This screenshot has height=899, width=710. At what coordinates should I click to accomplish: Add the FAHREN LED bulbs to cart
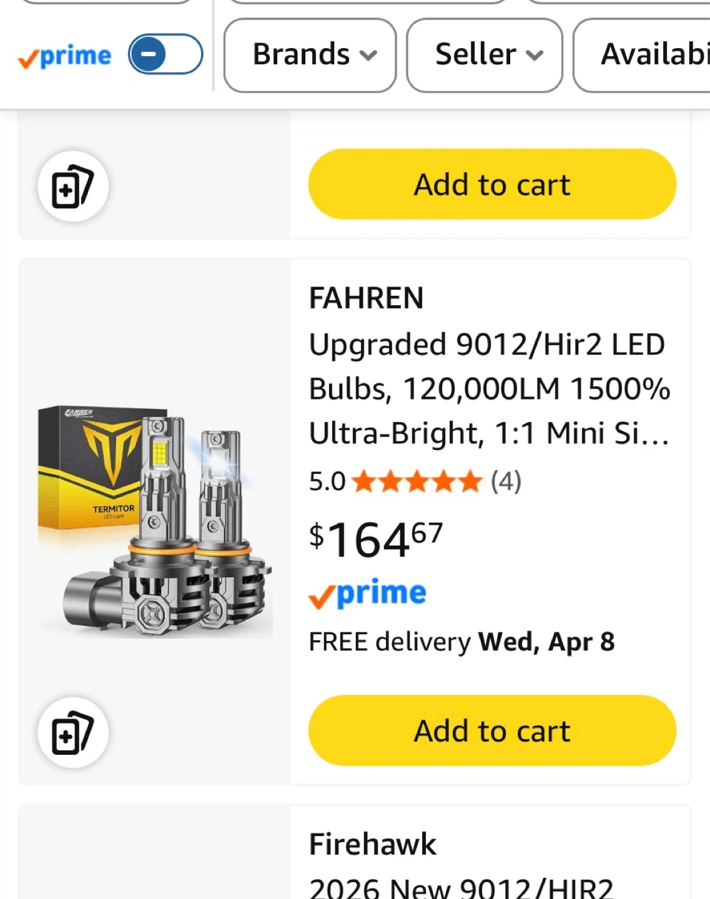coord(492,730)
